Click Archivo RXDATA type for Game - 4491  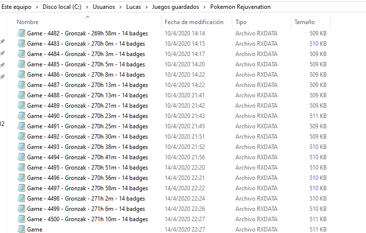tap(256, 126)
